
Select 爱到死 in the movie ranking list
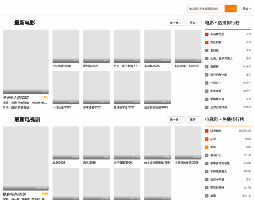(228, 50)
